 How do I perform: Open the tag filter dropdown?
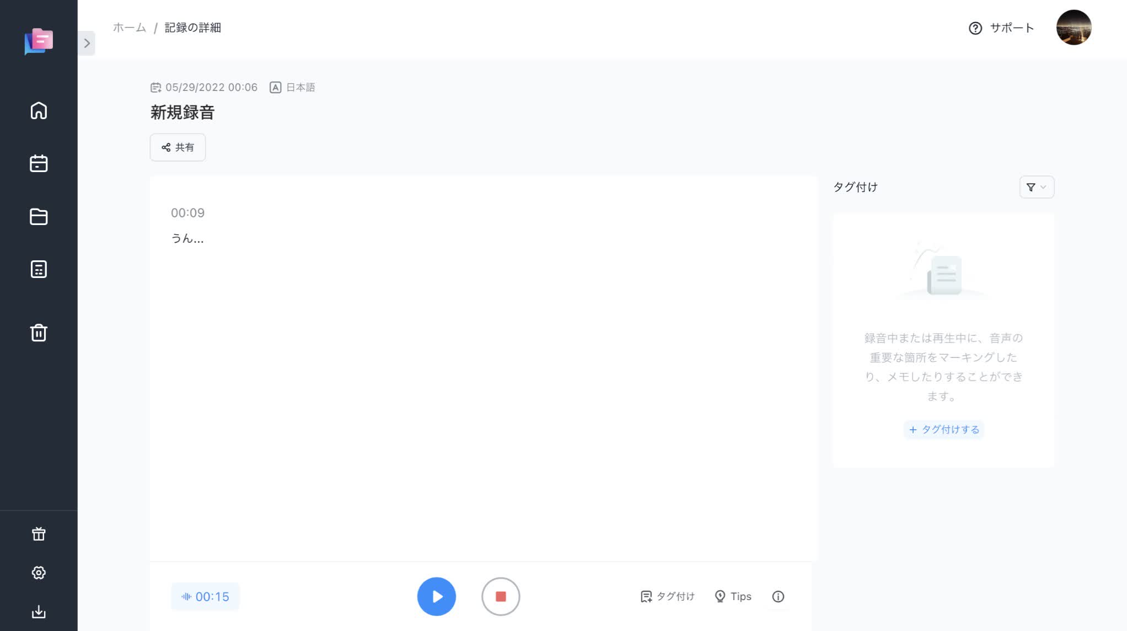click(1037, 187)
